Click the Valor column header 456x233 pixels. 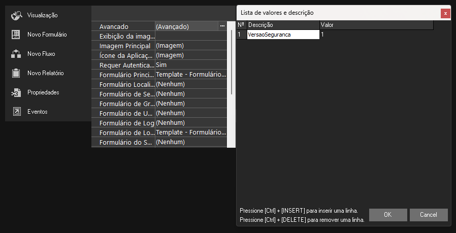(x=376, y=25)
